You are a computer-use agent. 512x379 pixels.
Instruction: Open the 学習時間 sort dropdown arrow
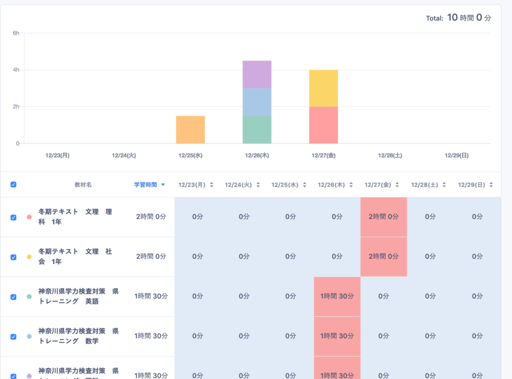(x=163, y=185)
